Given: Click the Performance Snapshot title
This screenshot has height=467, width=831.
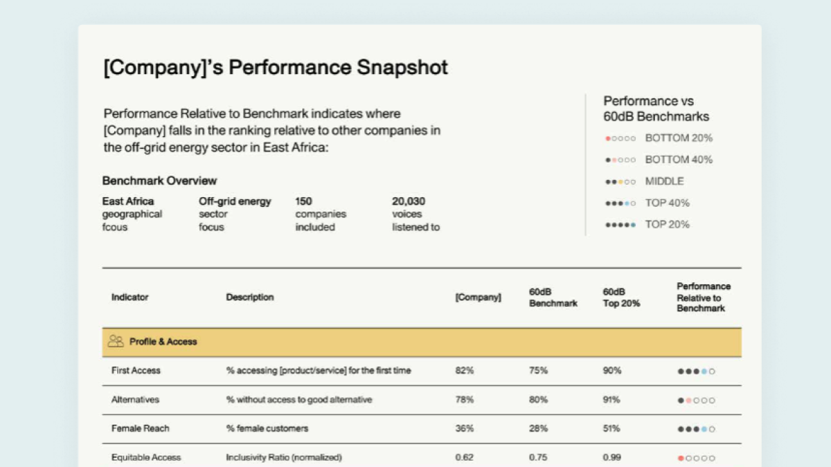Looking at the screenshot, I should (276, 67).
